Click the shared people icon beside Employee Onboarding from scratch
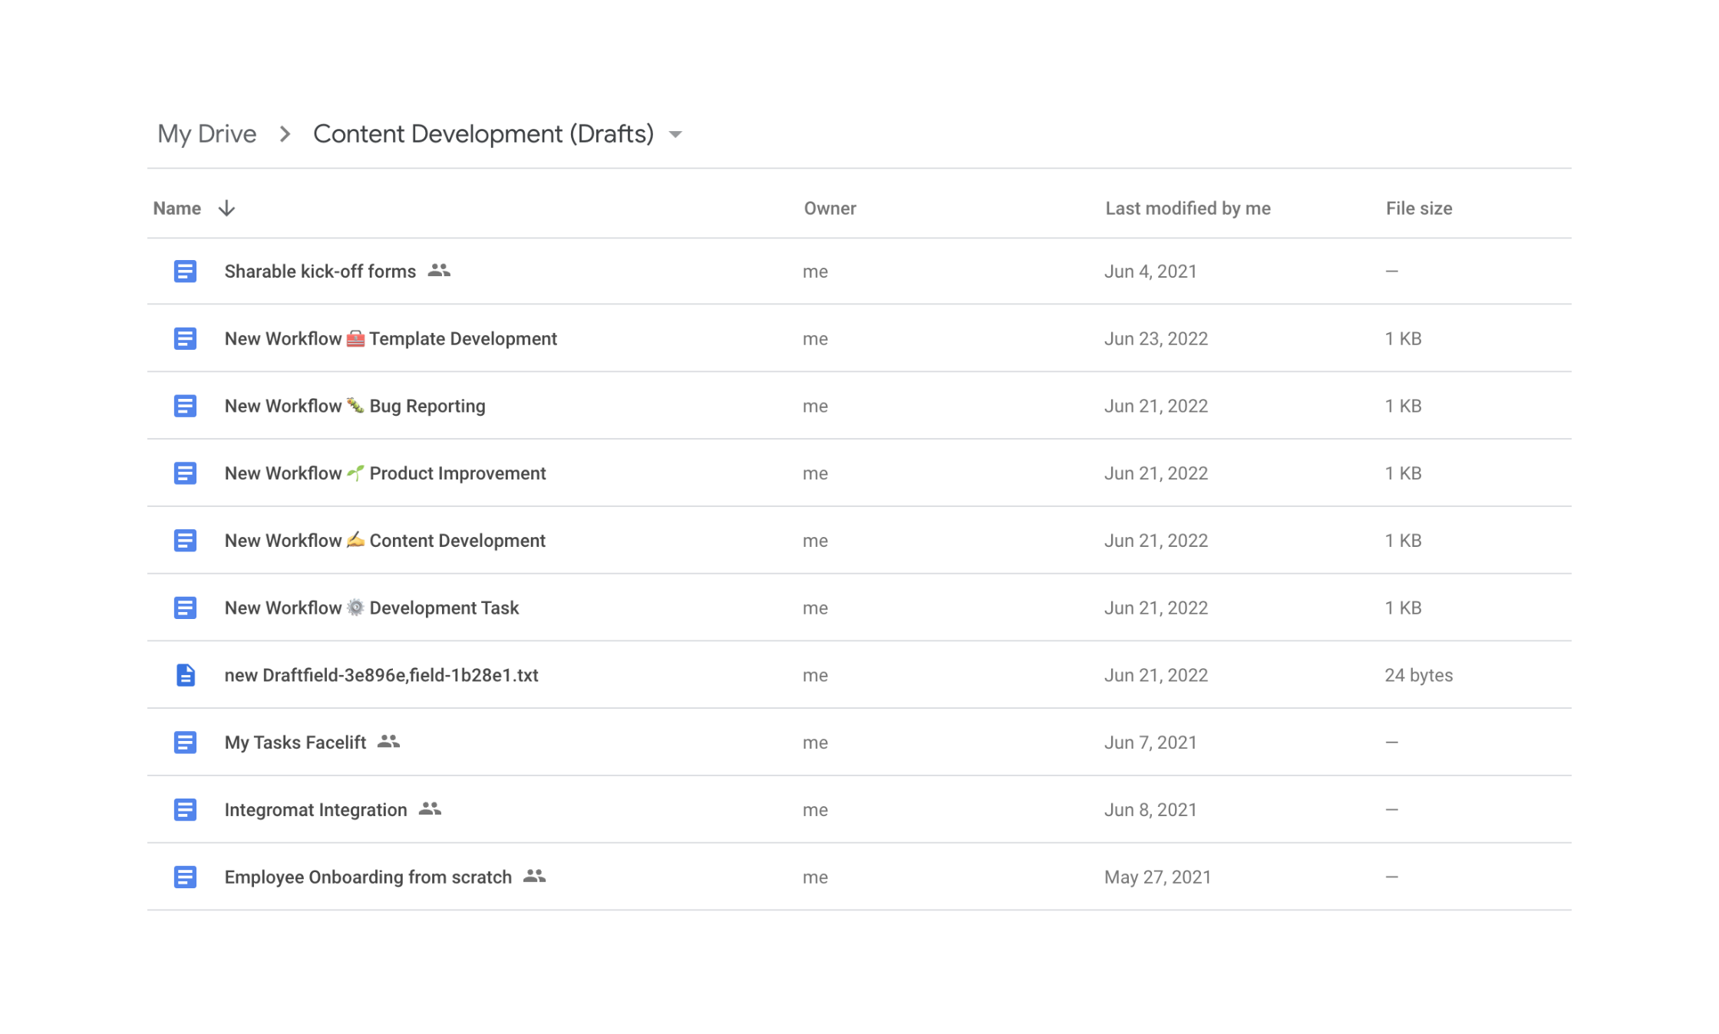This screenshot has height=1034, width=1719. 535,875
